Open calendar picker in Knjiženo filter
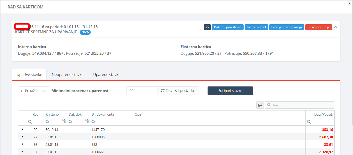353x155 pixels. [x=64, y=121]
